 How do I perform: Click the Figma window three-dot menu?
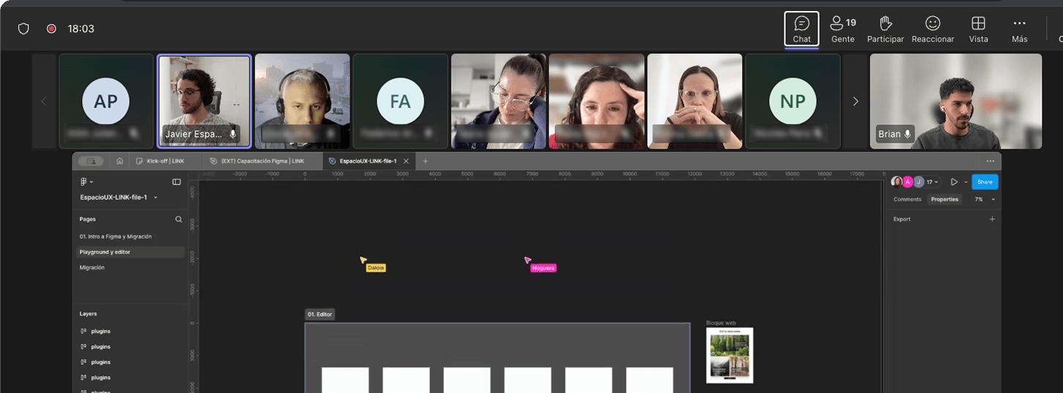click(x=990, y=161)
